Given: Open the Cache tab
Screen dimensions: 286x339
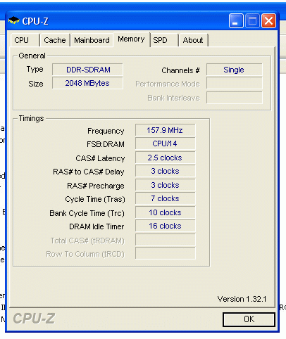Looking at the screenshot, I should click(55, 40).
